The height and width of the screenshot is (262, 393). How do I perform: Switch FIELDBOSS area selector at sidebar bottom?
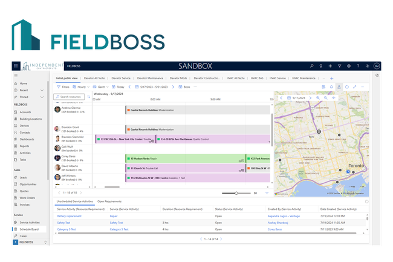(30, 242)
